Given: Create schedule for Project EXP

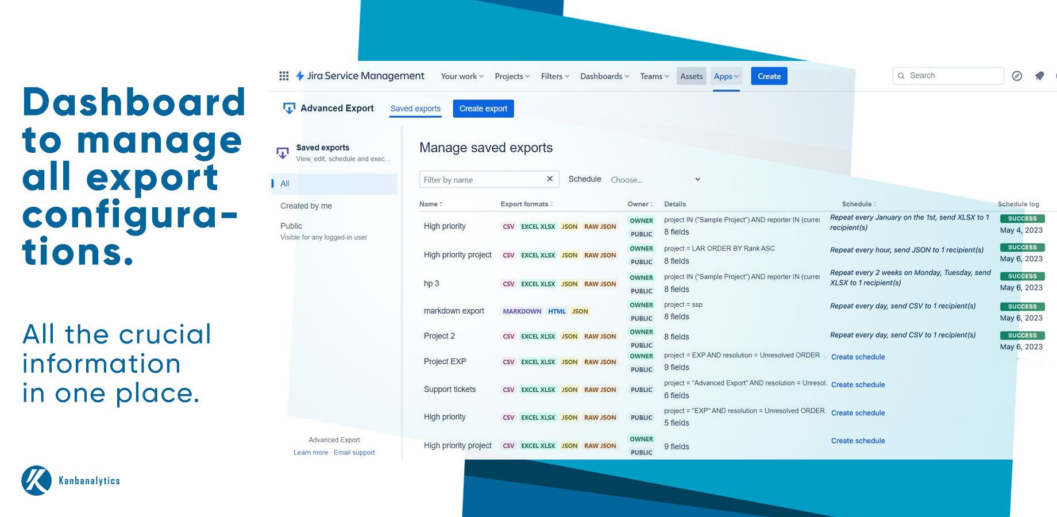Looking at the screenshot, I should click(x=858, y=357).
